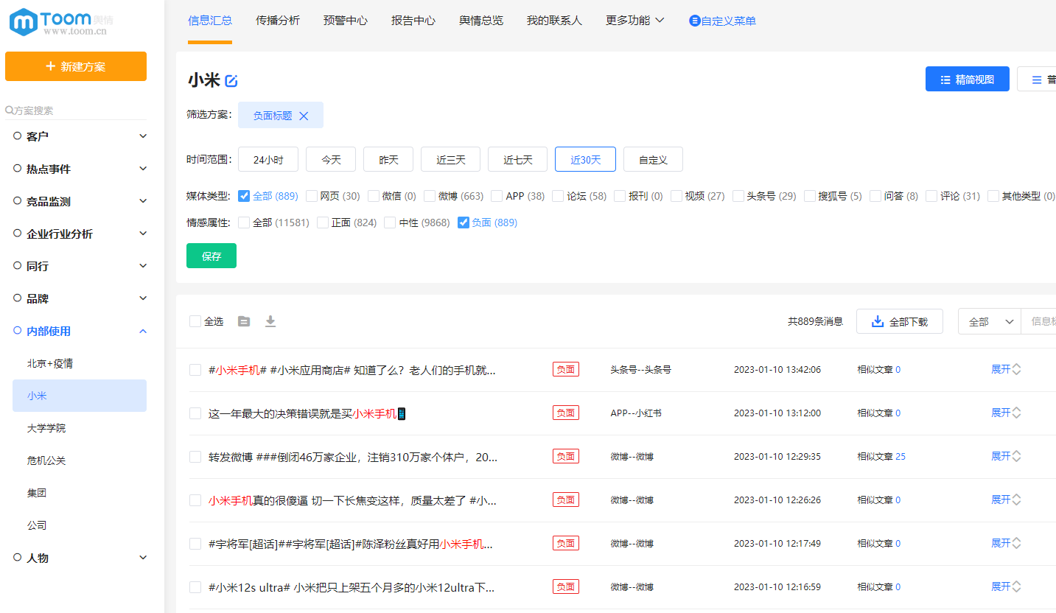This screenshot has height=613, width=1056.
Task: Expand arrows for the 2023-01-10 12:17:49 row
Action: click(x=1016, y=544)
